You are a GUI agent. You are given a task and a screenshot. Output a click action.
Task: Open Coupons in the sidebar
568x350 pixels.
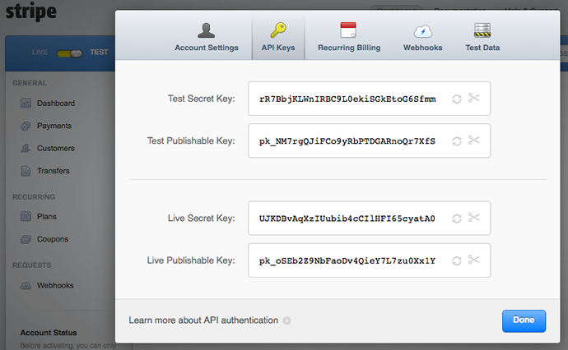(53, 239)
